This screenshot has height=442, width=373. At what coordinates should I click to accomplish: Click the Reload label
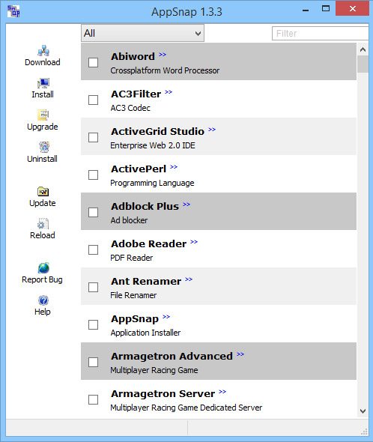(x=43, y=235)
